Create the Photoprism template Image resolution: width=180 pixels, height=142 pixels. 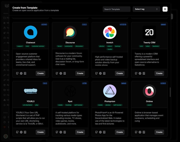120,132
